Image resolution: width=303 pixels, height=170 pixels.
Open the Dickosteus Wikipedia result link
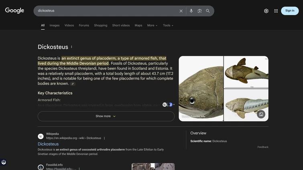(48, 144)
